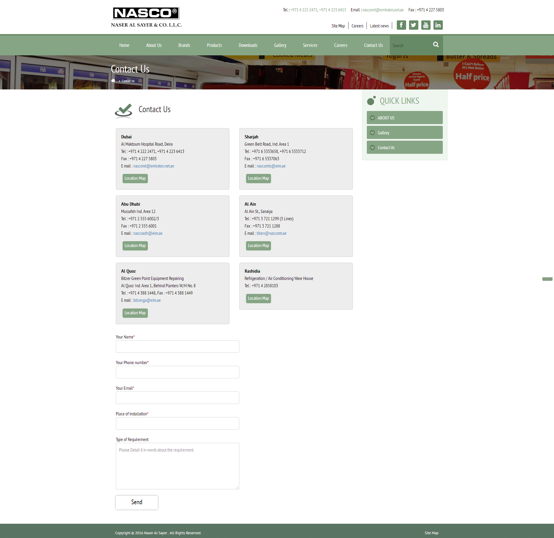Open the NASCO Facebook page icon
Viewport: 554px width, 538px height.
[401, 25]
